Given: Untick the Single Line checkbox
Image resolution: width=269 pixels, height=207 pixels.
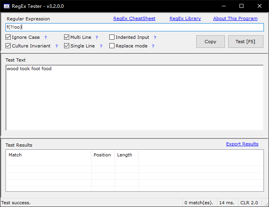Looking at the screenshot, I should [x=67, y=46].
